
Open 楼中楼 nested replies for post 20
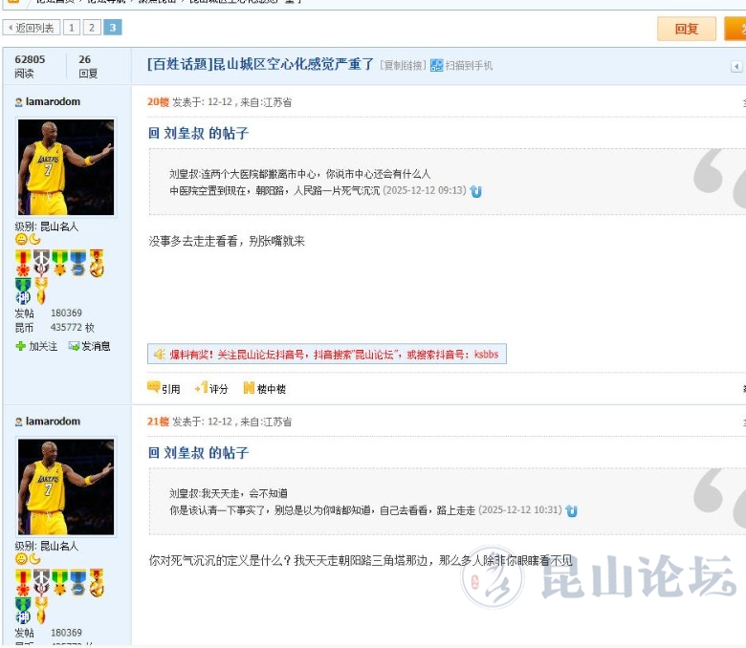tap(265, 389)
